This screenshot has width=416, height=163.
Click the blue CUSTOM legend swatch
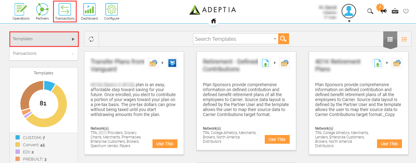pyautogui.click(x=18, y=137)
